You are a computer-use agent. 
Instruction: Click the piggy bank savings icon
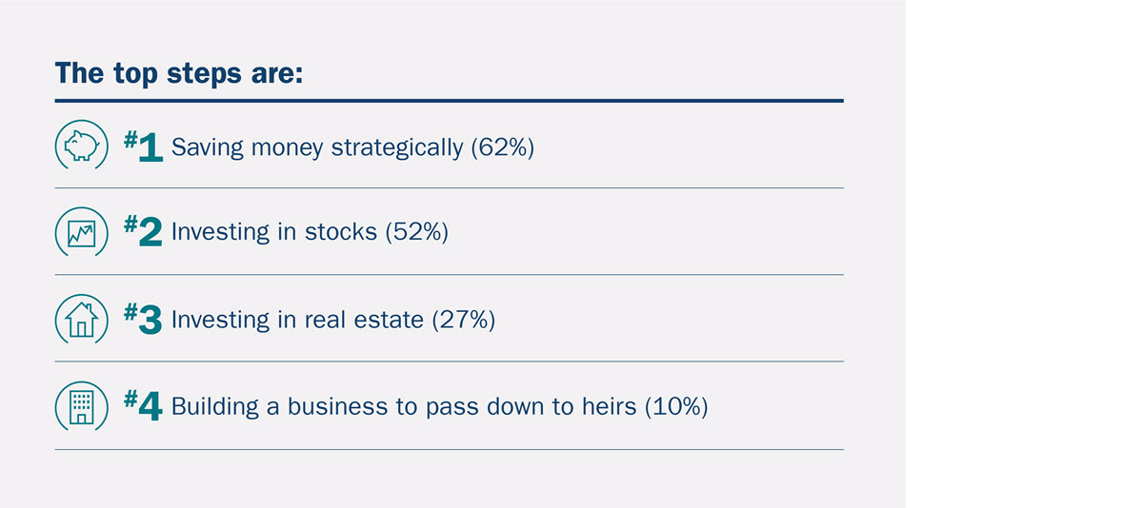coord(81,146)
